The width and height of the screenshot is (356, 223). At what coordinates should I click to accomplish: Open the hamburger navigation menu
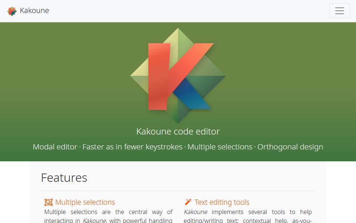click(x=339, y=11)
